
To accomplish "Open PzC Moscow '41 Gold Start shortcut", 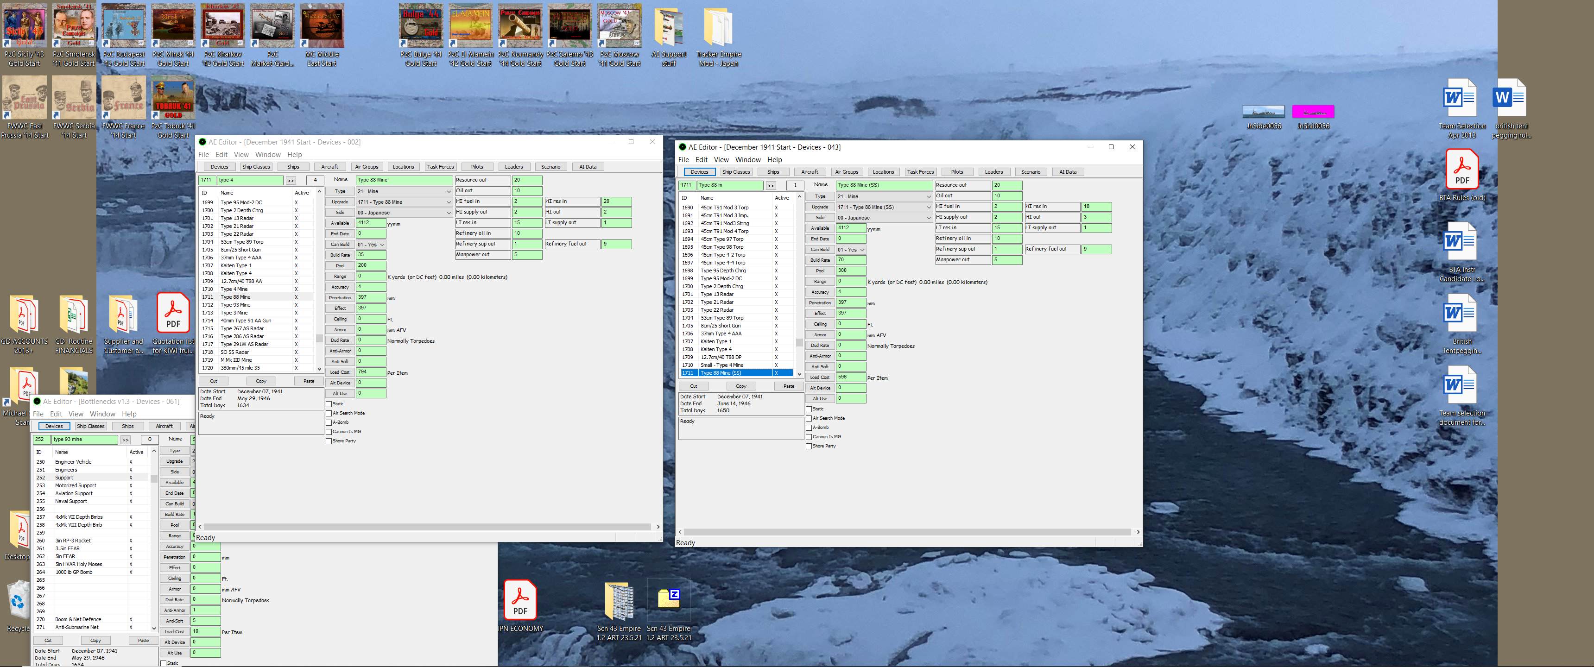I will [x=620, y=35].
